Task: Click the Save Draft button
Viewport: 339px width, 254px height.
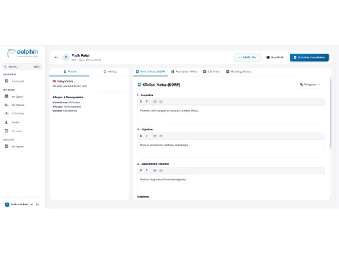Action: 275,58
